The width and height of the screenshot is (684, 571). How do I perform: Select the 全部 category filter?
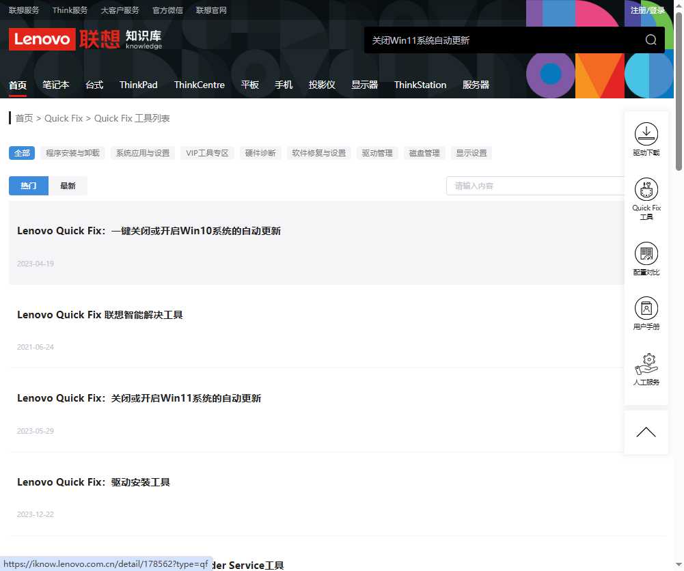22,153
